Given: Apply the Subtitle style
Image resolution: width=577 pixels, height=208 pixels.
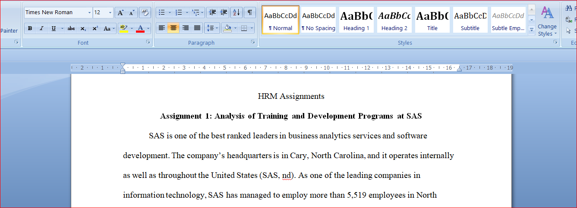Looking at the screenshot, I should (x=470, y=20).
